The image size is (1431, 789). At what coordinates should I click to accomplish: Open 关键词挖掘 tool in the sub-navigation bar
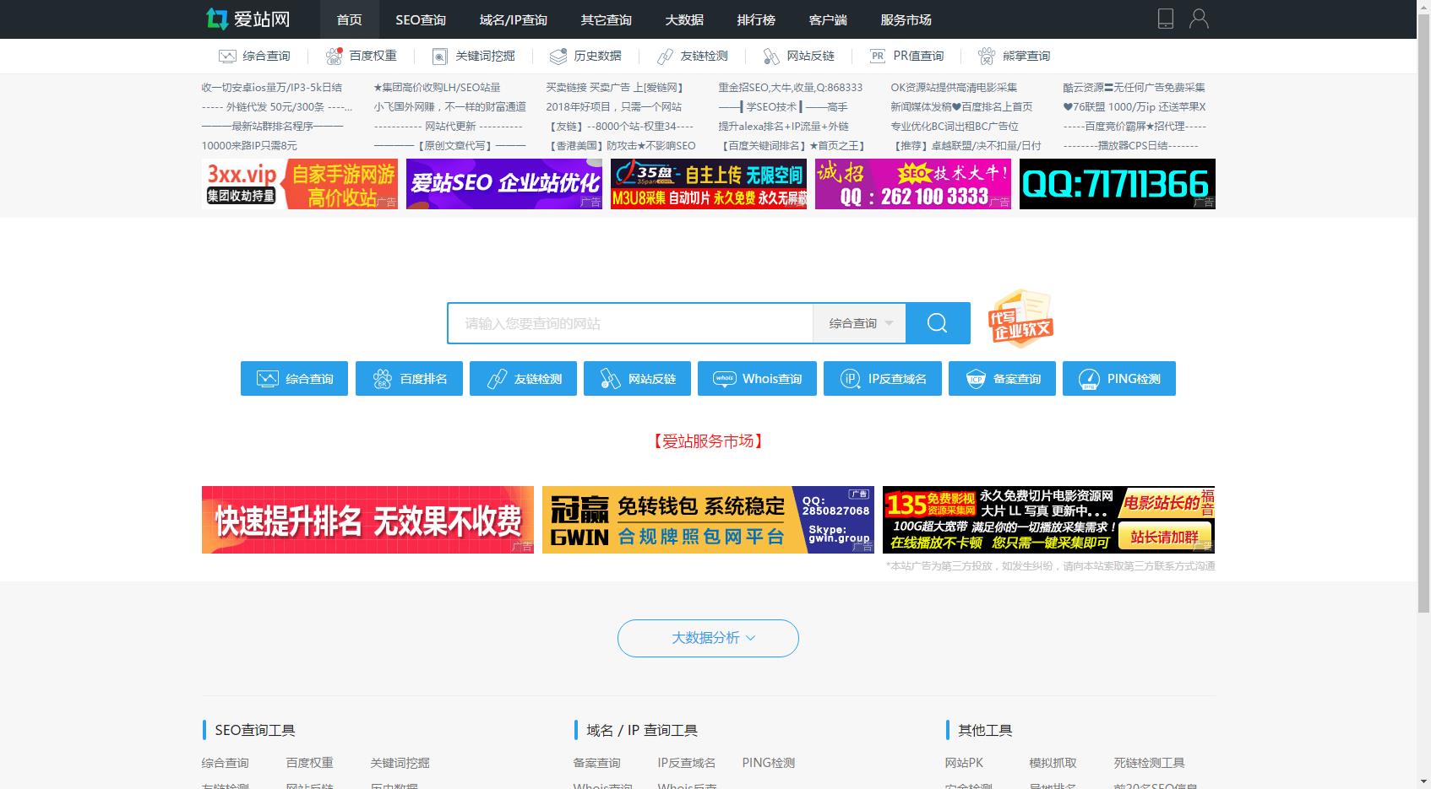474,56
